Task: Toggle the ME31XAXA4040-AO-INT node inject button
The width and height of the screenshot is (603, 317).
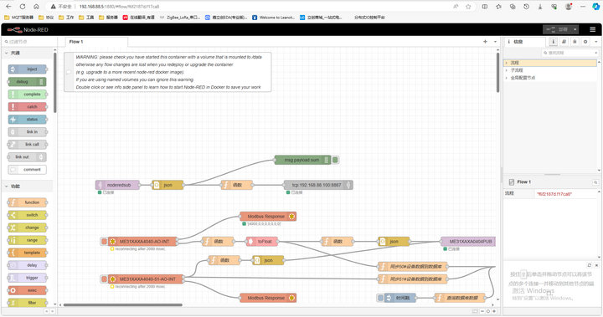Action: 104,241
